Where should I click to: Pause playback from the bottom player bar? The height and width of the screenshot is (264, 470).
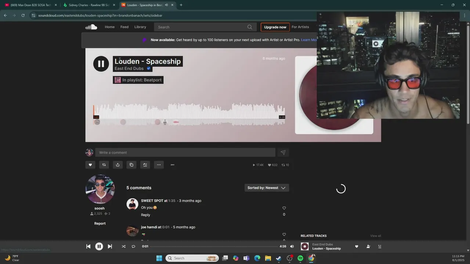point(99,246)
